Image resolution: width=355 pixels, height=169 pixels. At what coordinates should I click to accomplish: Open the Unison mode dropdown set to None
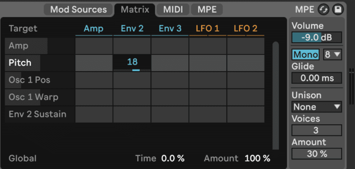click(317, 107)
